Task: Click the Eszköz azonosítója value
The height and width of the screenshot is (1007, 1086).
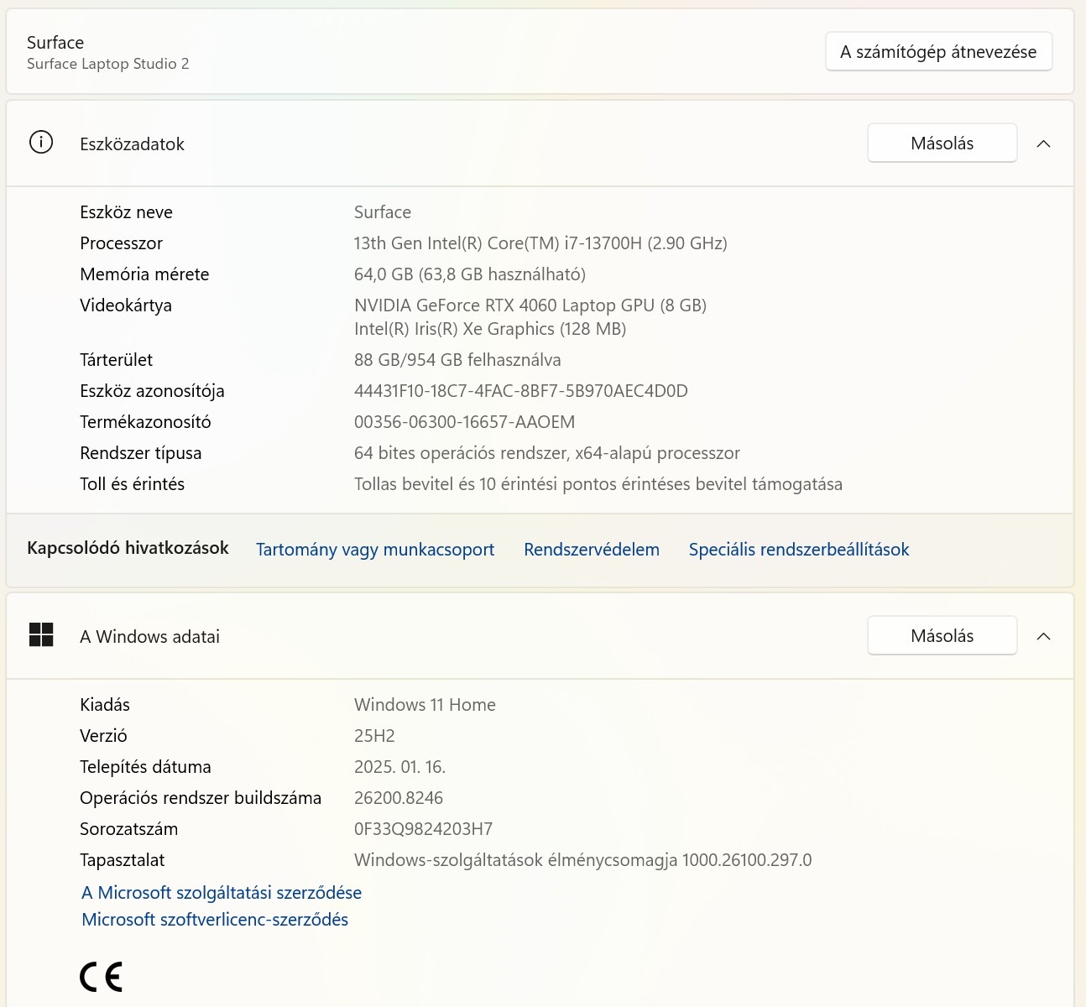Action: coord(520,391)
